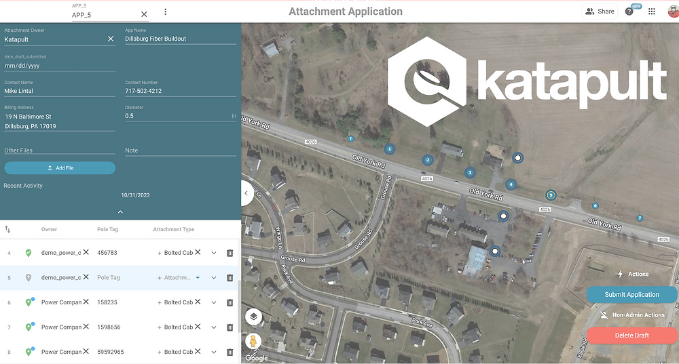
Task: Select map pole marker 1
Action: 389,149
